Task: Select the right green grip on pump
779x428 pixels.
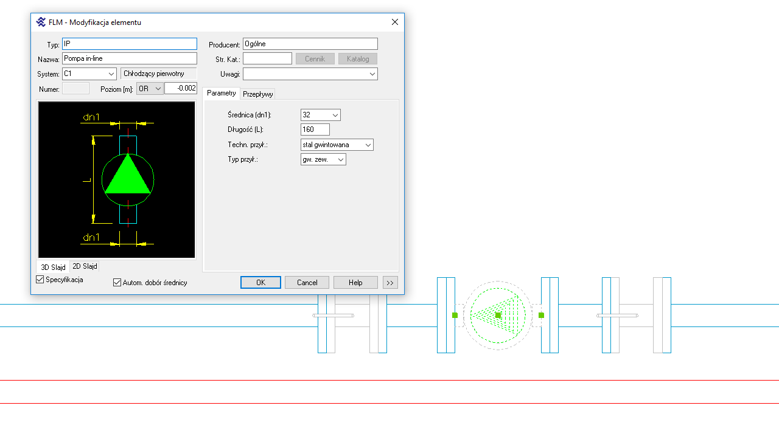Action: point(541,315)
